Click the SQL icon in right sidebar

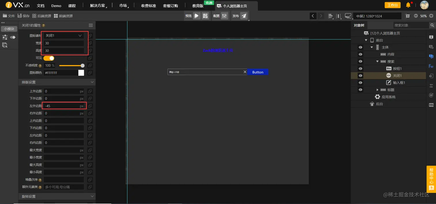click(x=431, y=105)
